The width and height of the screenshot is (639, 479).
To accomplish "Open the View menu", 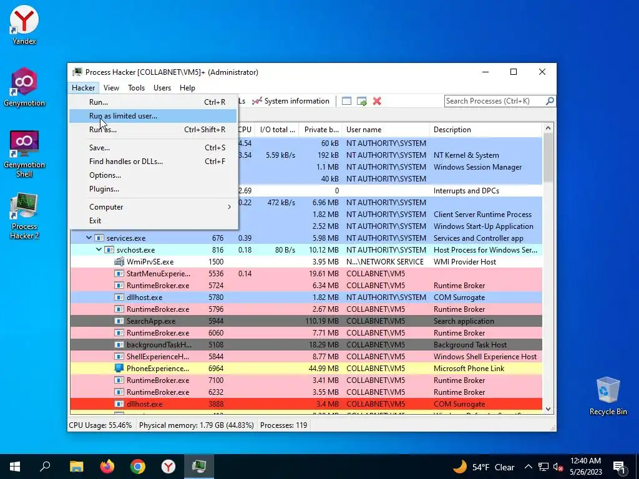I will pos(111,87).
